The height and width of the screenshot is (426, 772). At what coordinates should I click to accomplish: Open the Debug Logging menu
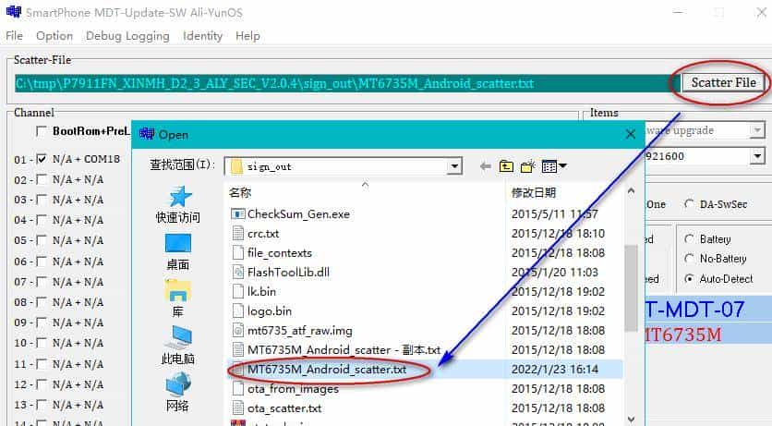[127, 36]
